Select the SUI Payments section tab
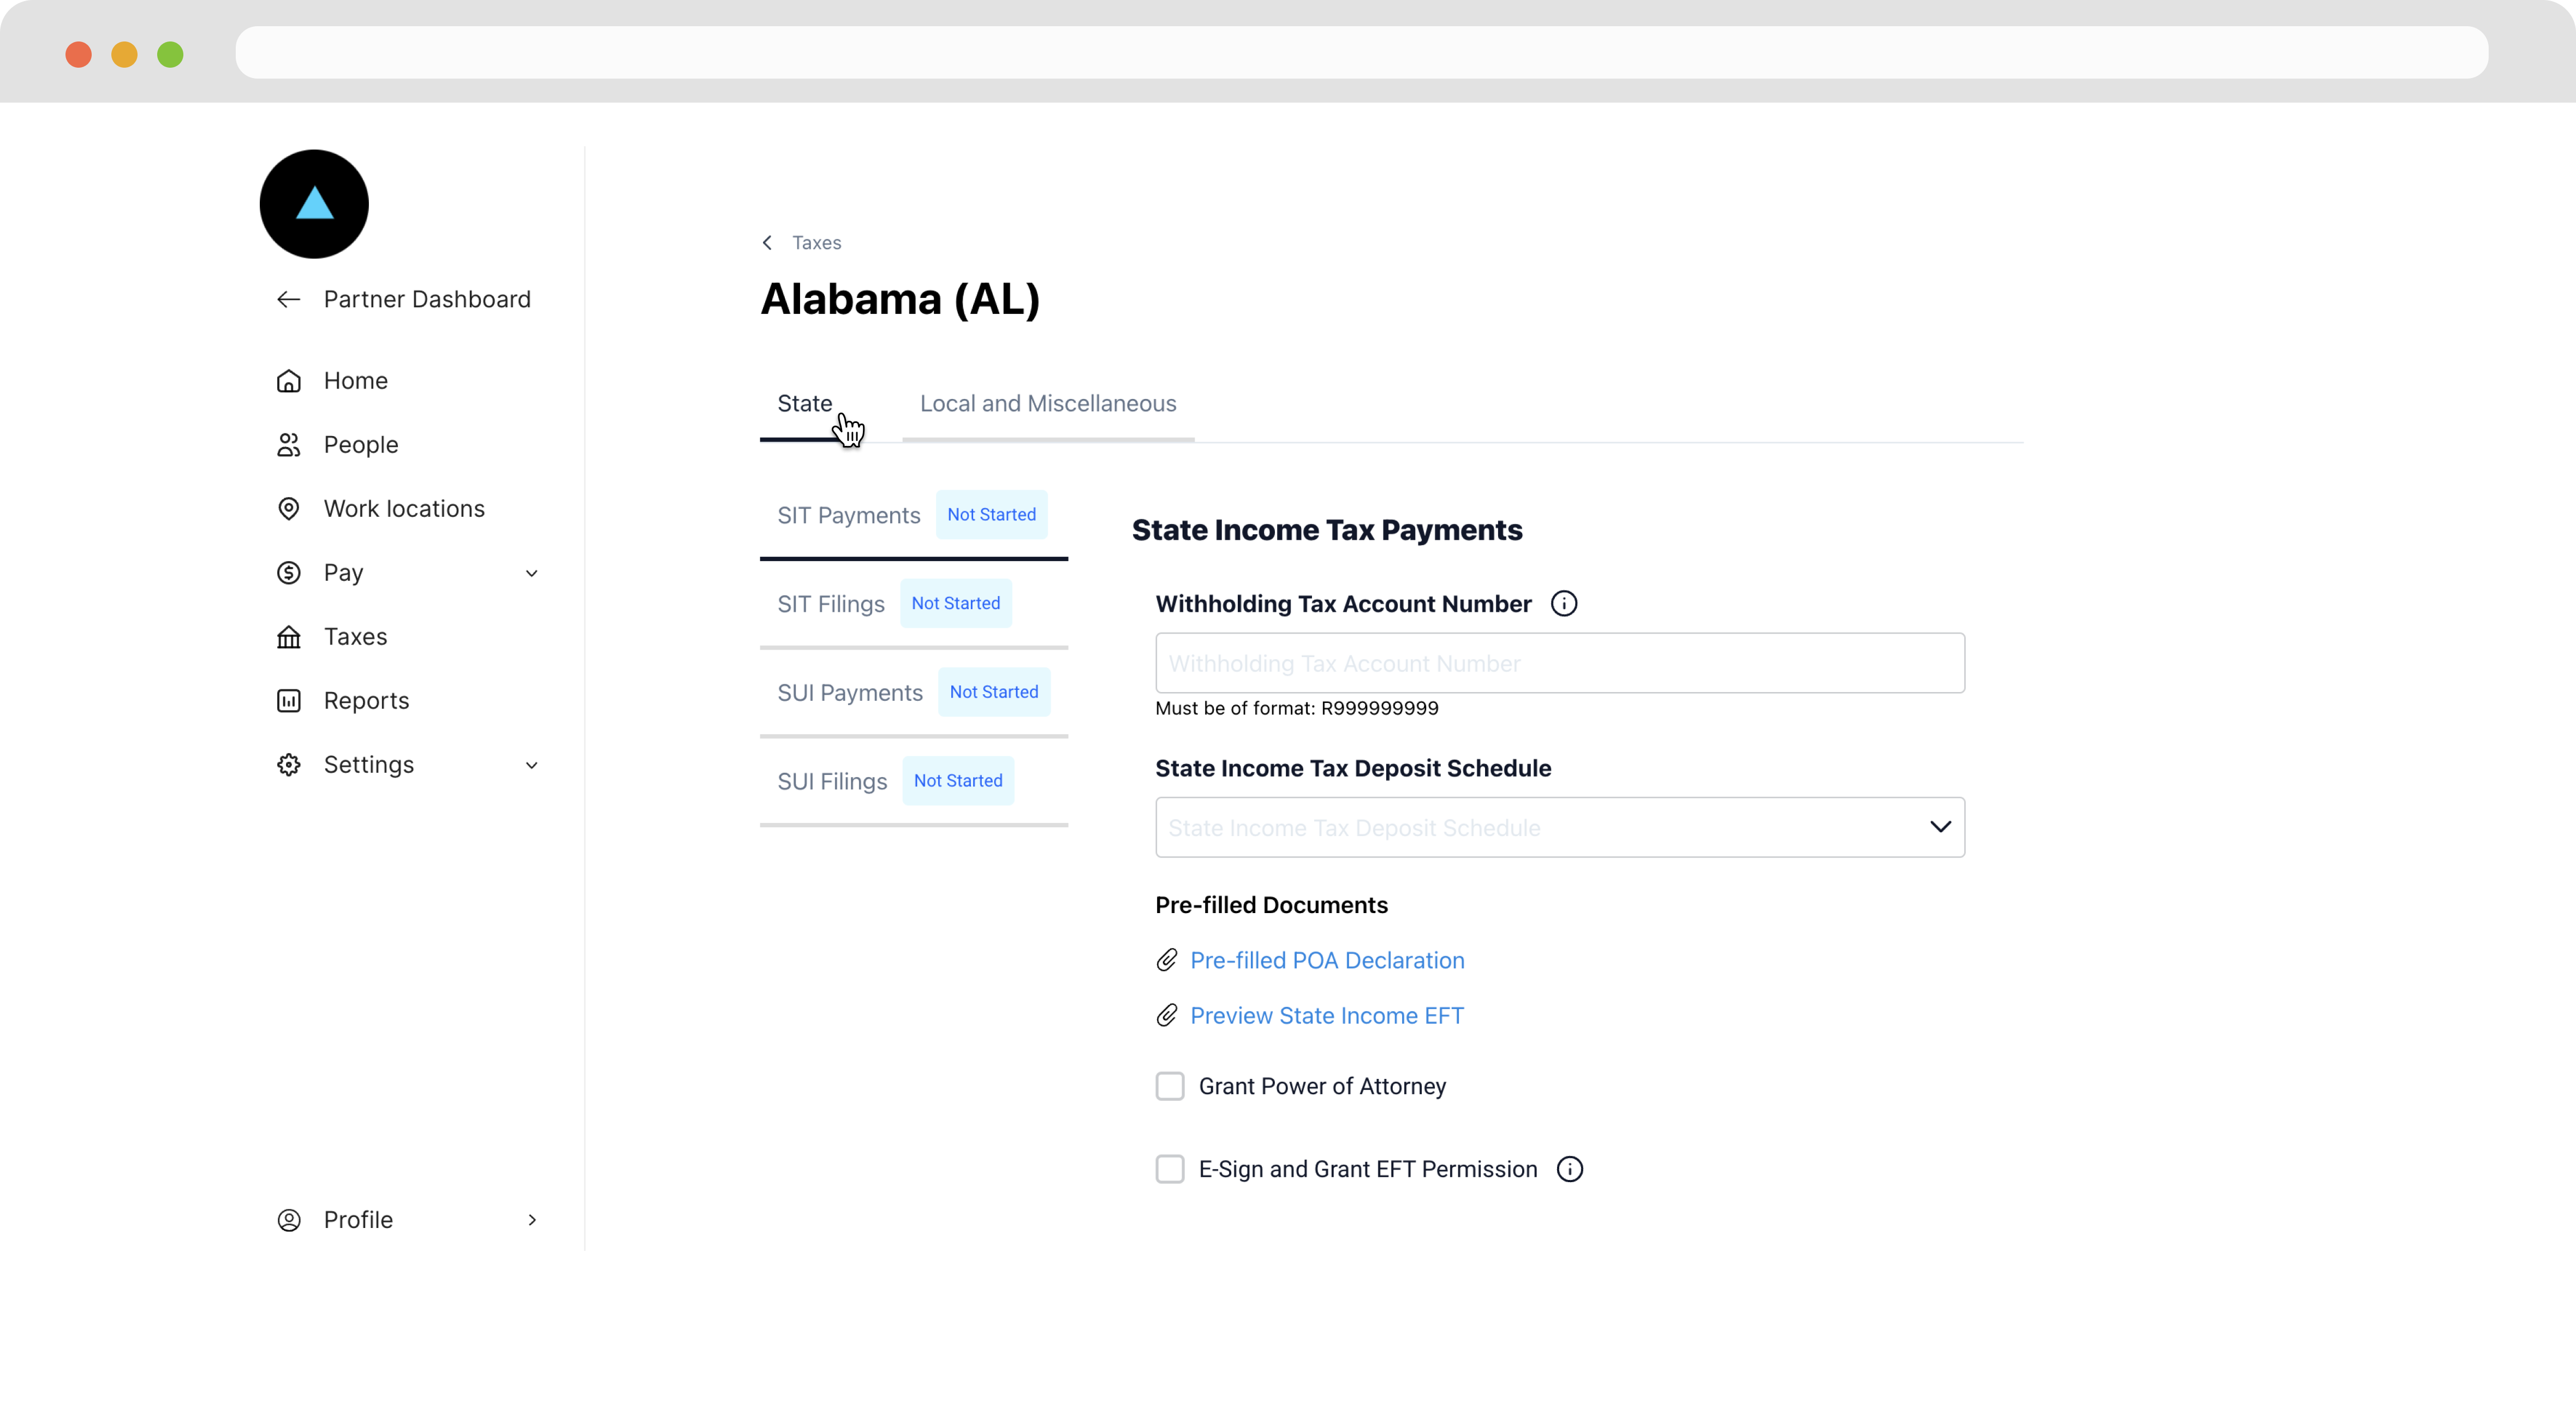The image size is (2576, 1413). pos(914,693)
